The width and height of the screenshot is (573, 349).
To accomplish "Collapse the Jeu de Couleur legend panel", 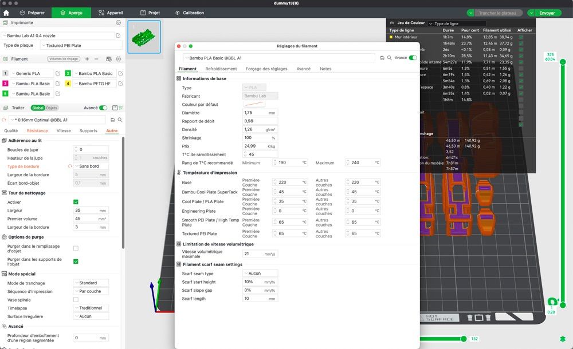I will (392, 23).
